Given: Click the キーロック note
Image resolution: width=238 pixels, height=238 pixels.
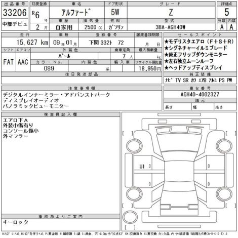Looking at the screenshot, I should pos(15,222).
